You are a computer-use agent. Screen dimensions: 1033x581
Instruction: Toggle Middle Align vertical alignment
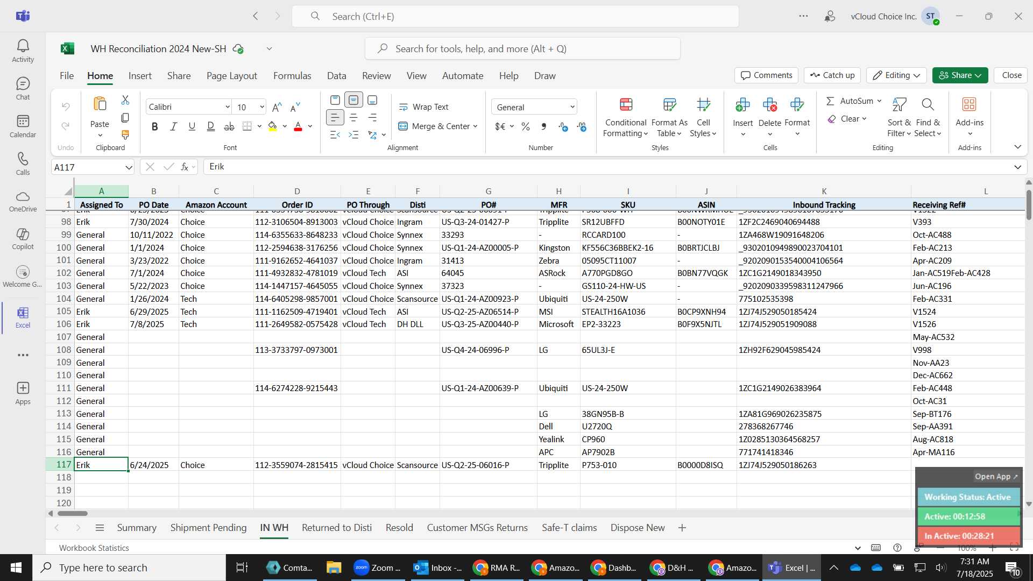point(353,100)
